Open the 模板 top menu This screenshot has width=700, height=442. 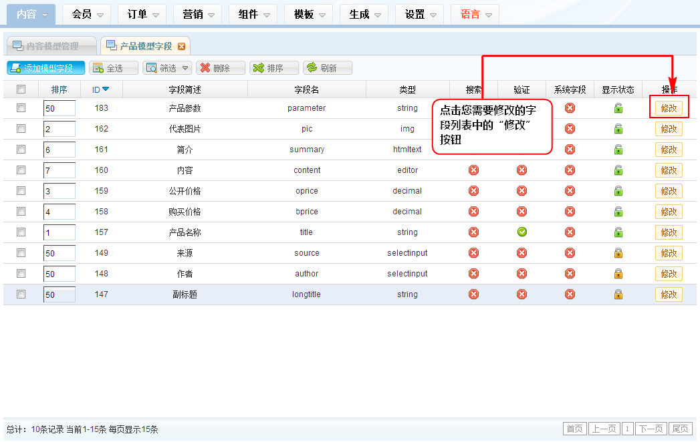click(308, 14)
